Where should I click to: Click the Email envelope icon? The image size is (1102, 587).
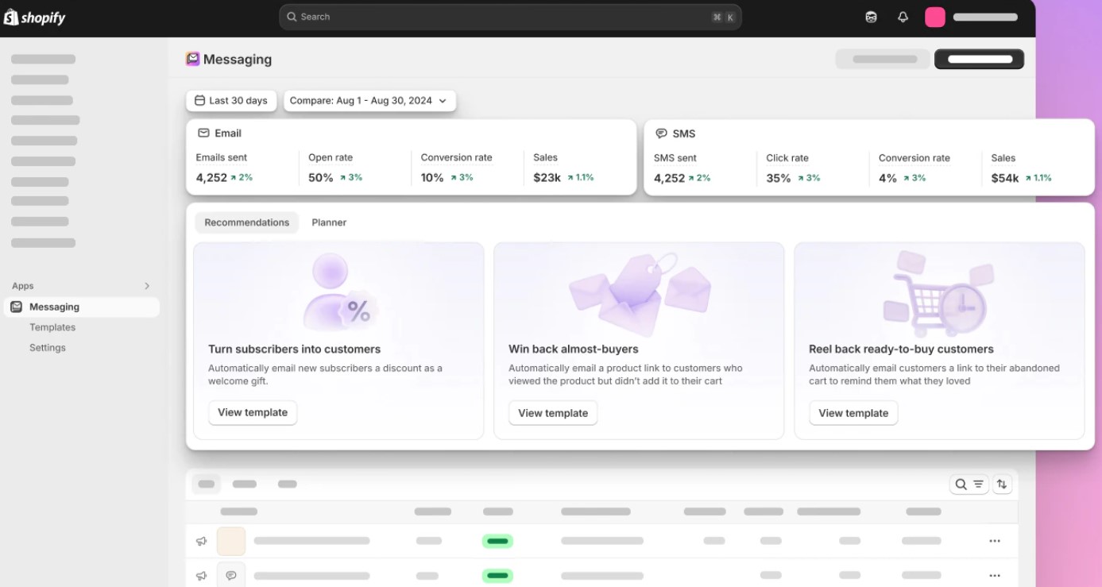click(203, 133)
